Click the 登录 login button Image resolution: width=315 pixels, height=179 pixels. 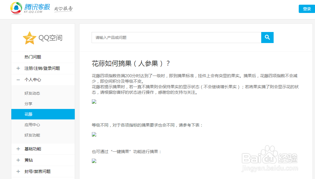[307, 9]
